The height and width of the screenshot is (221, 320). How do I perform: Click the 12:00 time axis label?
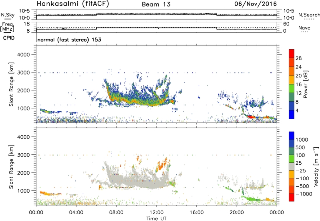(156, 213)
